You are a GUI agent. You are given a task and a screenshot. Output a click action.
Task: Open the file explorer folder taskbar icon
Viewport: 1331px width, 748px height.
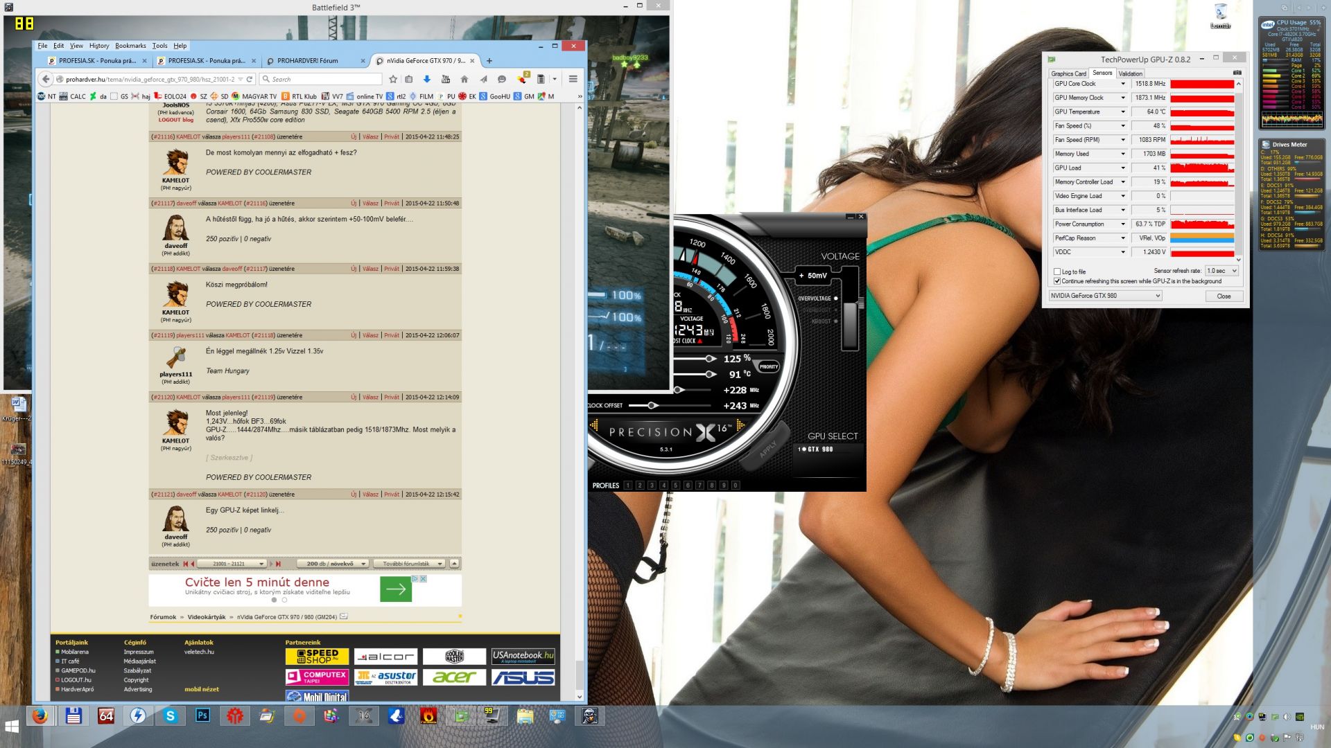525,715
